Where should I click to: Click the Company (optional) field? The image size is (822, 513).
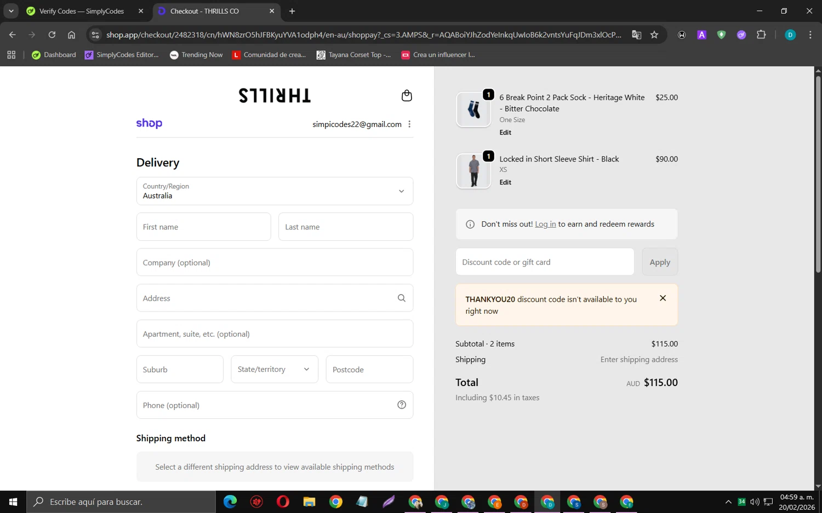[275, 262]
